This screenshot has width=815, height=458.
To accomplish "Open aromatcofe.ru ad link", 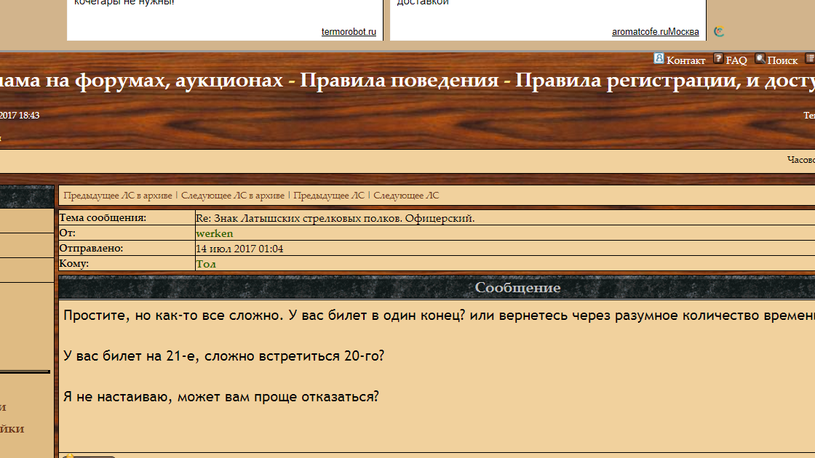I will pos(656,32).
